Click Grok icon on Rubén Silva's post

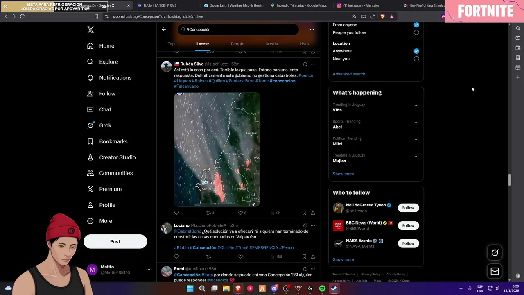pyautogui.click(x=305, y=64)
